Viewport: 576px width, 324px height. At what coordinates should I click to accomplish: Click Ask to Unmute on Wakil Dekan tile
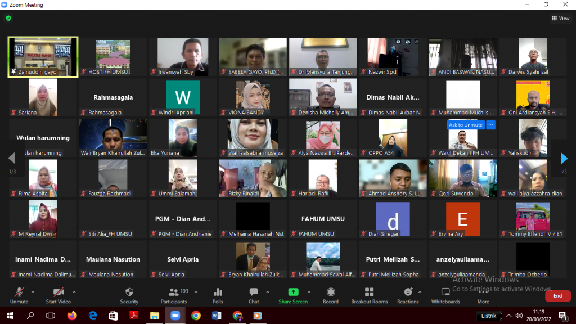pyautogui.click(x=466, y=125)
